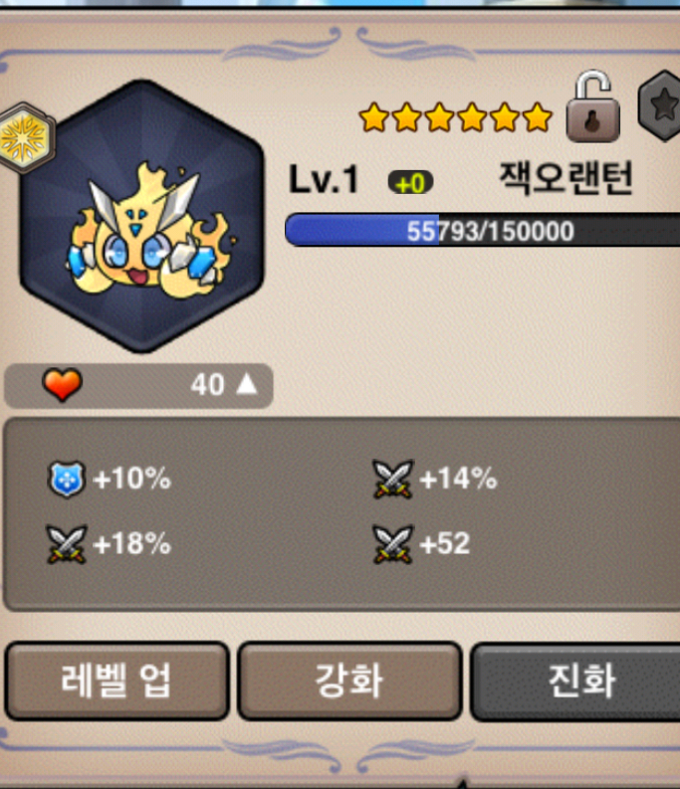Click the 강화 button
The height and width of the screenshot is (789, 680).
(x=349, y=681)
